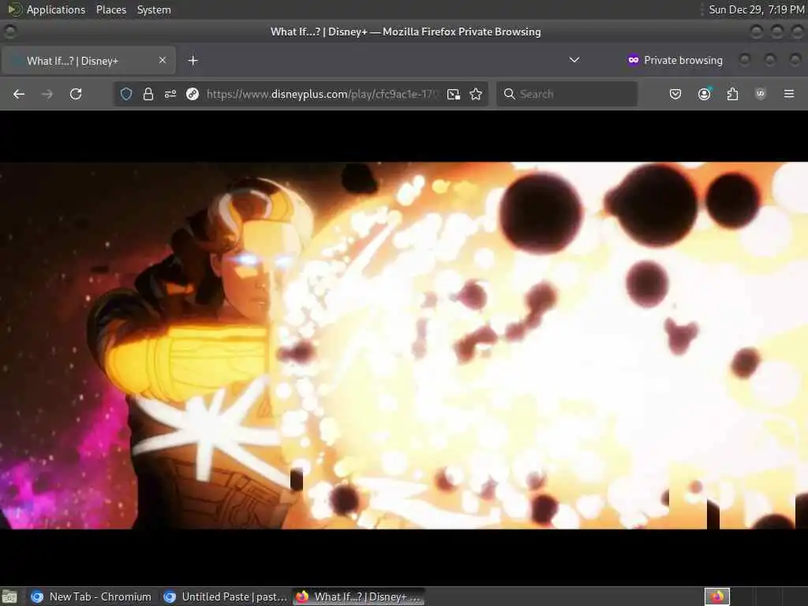Click the forward navigation arrow

pos(47,94)
